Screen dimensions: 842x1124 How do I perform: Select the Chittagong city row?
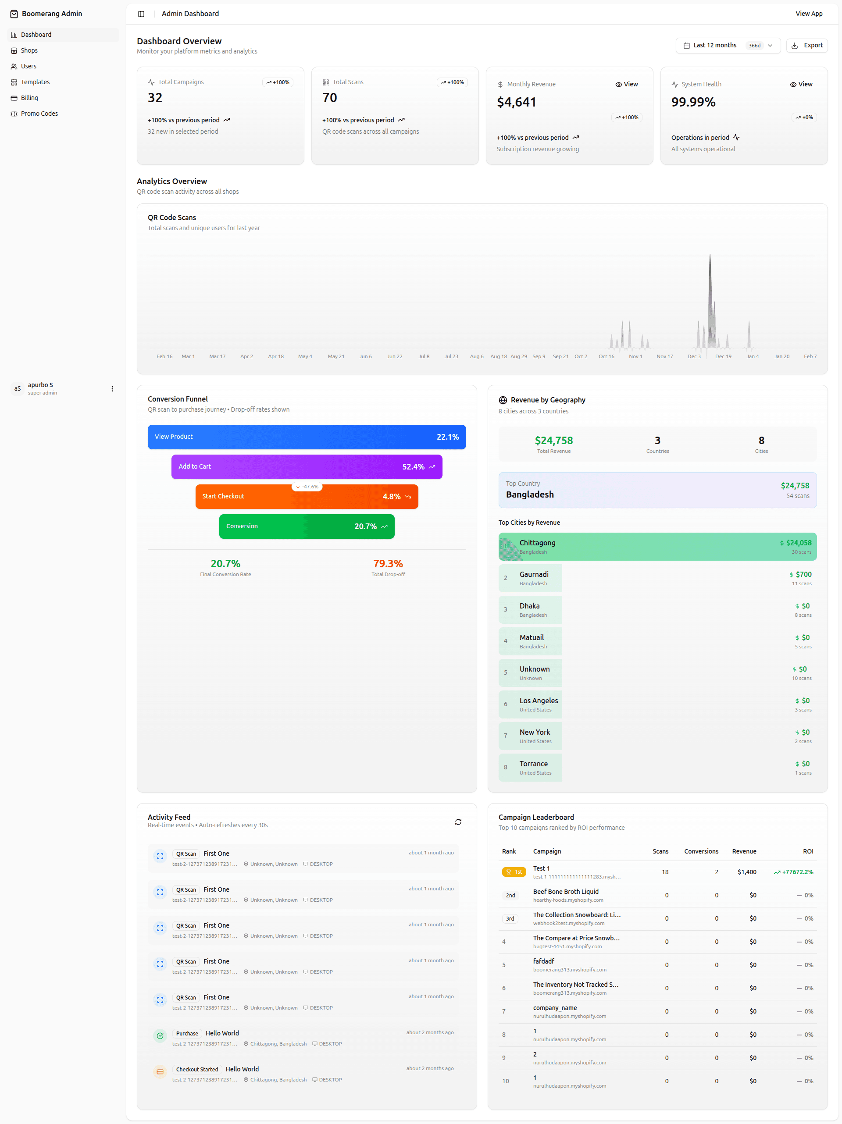657,547
